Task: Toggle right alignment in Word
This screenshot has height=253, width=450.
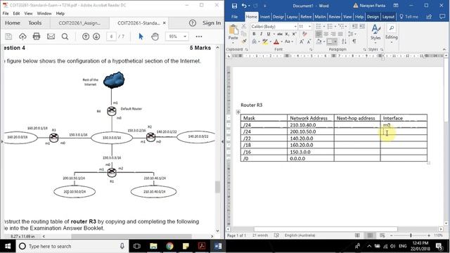Action: pyautogui.click(x=333, y=34)
